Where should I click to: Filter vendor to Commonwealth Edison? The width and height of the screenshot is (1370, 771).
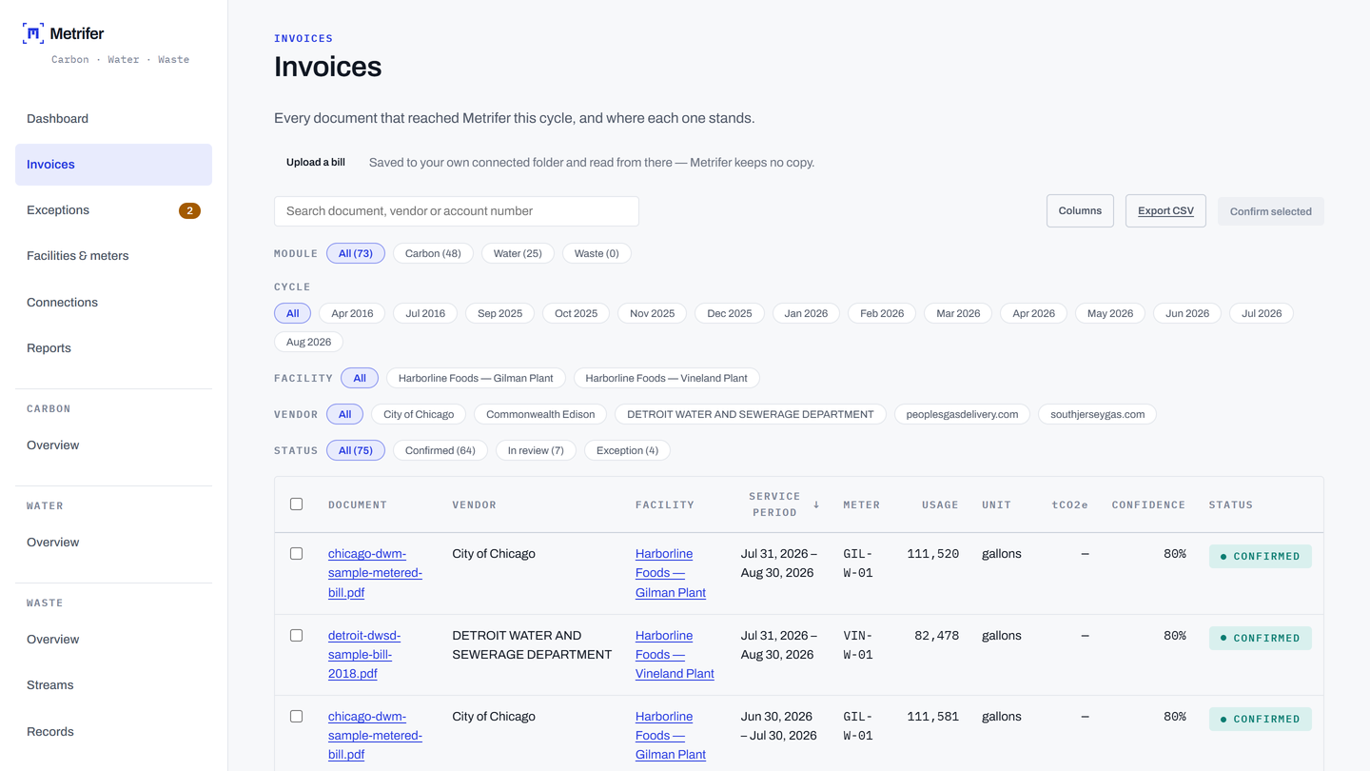pyautogui.click(x=540, y=414)
